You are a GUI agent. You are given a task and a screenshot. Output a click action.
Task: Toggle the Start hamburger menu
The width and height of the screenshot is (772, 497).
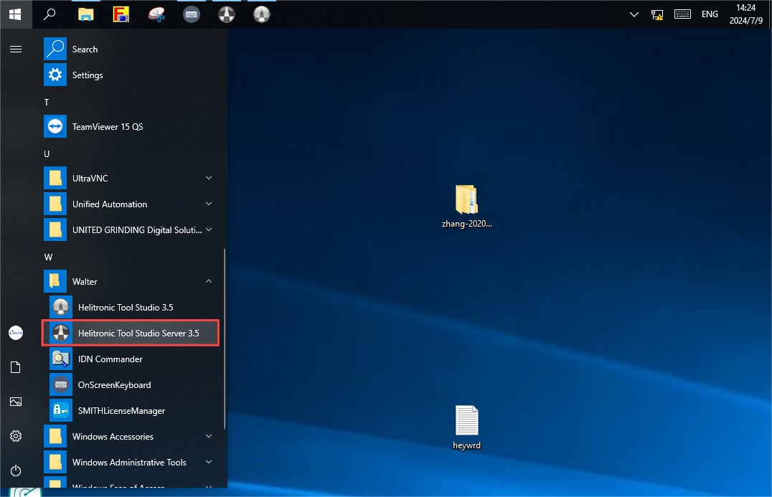click(16, 49)
